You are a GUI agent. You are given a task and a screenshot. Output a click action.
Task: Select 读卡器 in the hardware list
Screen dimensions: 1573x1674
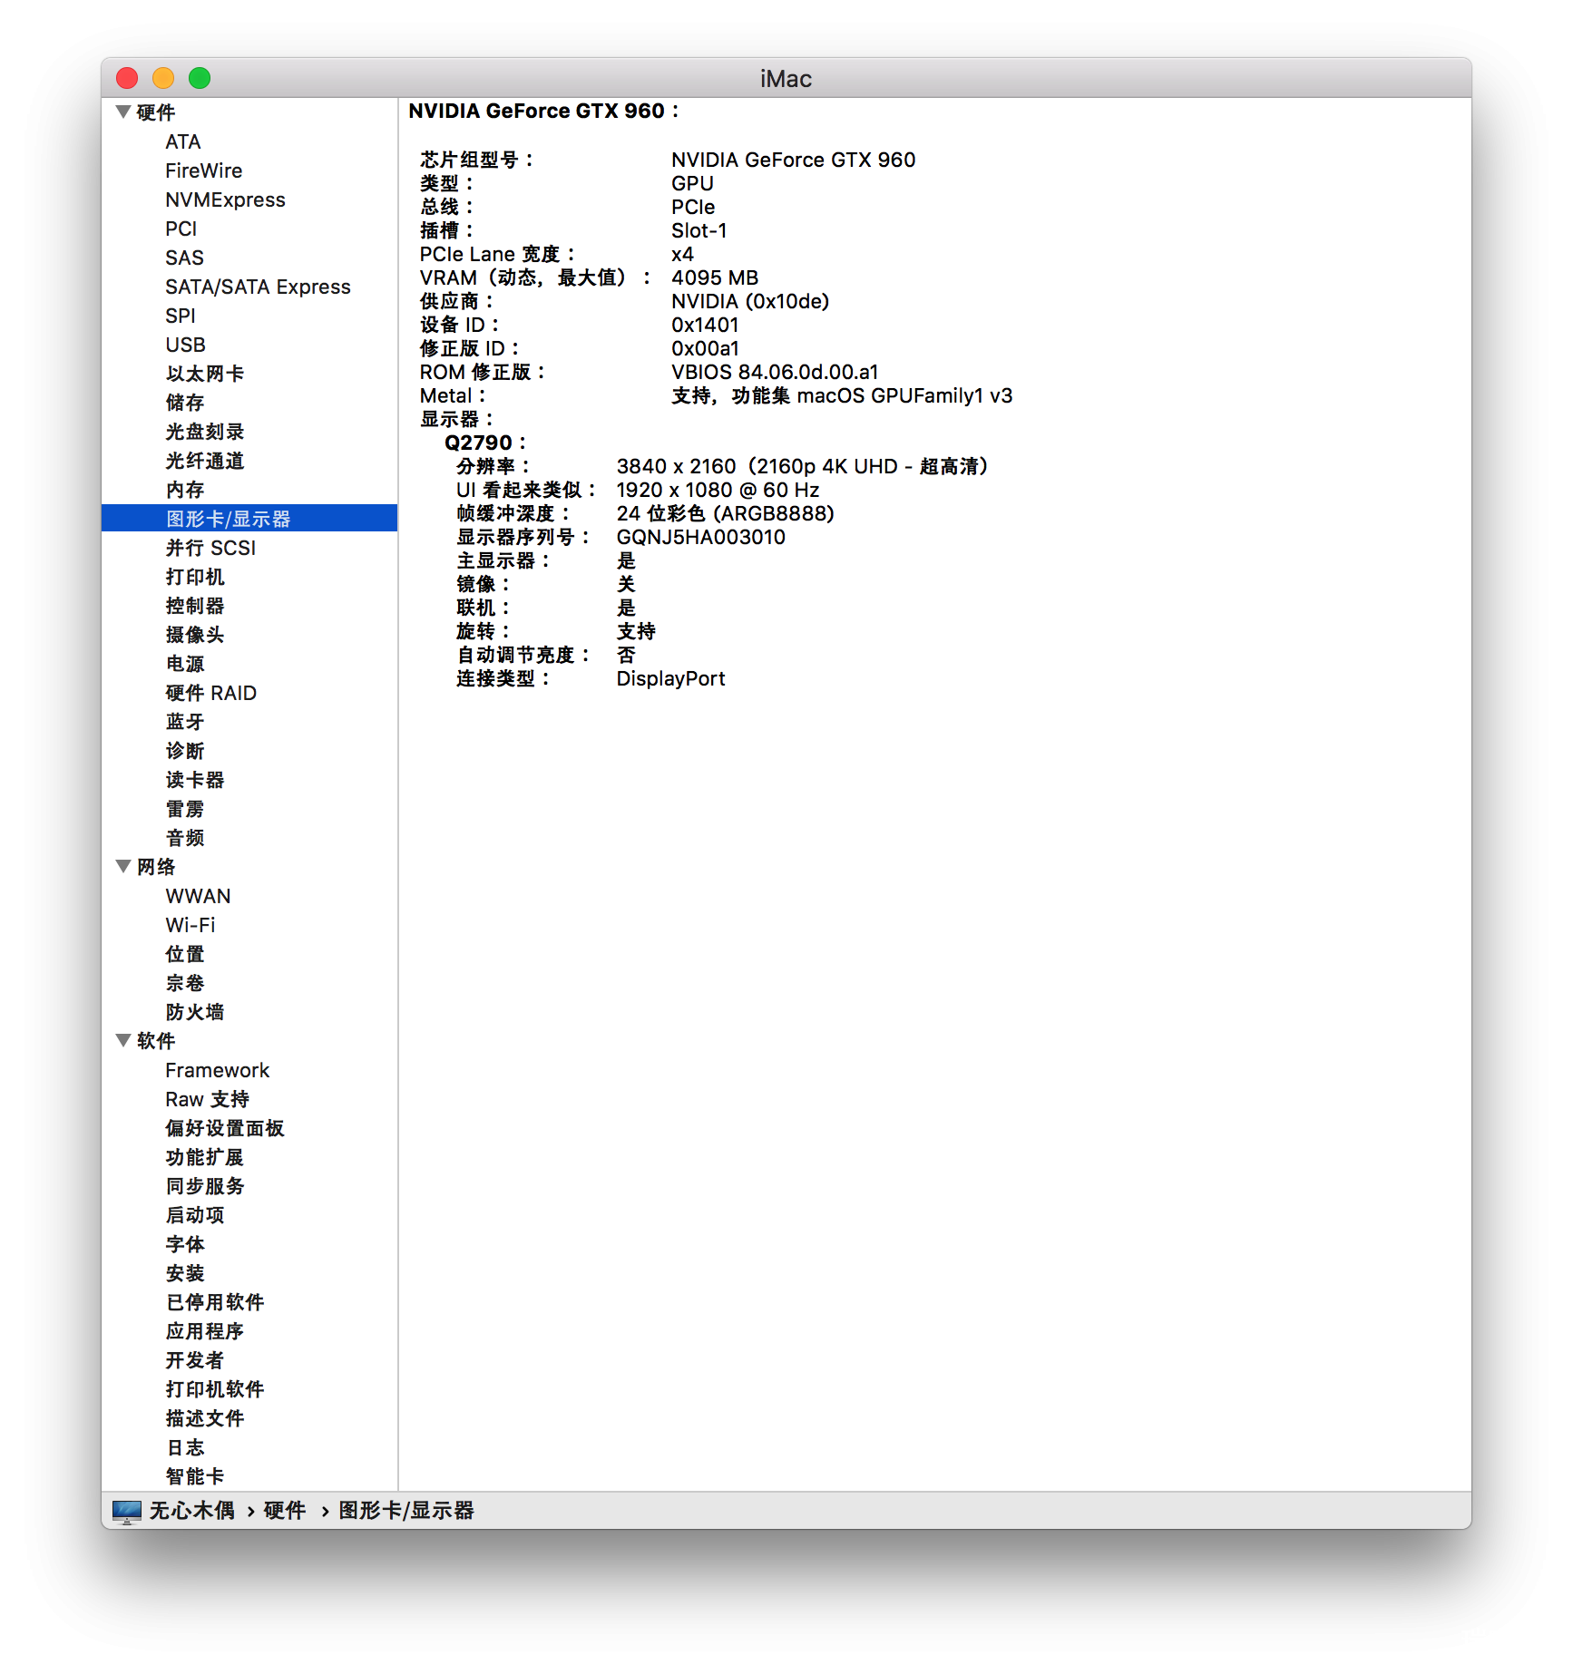coord(195,780)
